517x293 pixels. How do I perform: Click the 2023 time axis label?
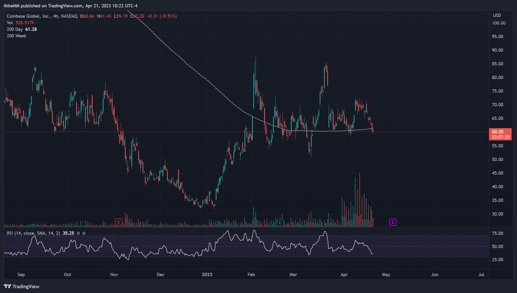(x=207, y=275)
